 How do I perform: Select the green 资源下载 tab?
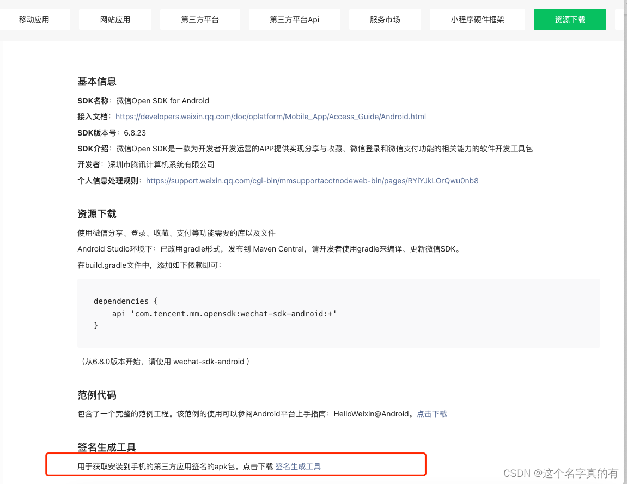click(570, 20)
